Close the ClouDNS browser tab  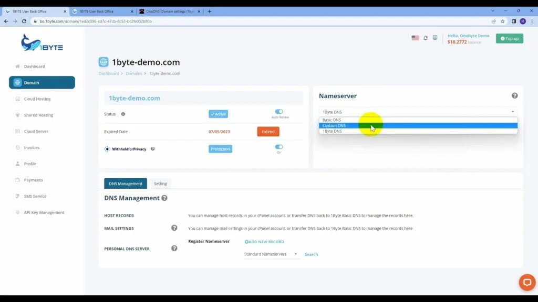[199, 12]
